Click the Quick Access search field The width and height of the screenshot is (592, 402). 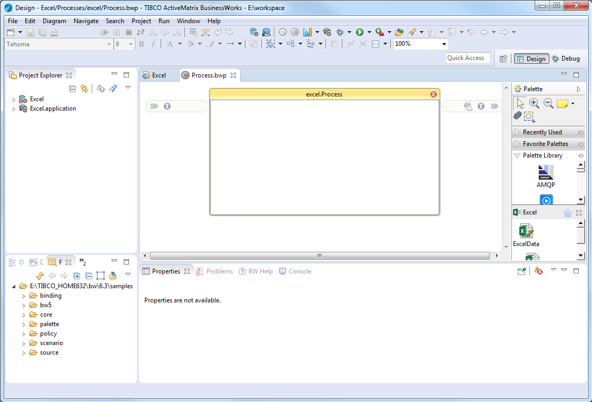point(468,58)
